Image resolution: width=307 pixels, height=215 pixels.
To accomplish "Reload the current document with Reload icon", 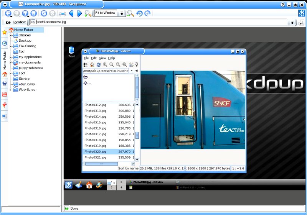I will pos(44,13).
